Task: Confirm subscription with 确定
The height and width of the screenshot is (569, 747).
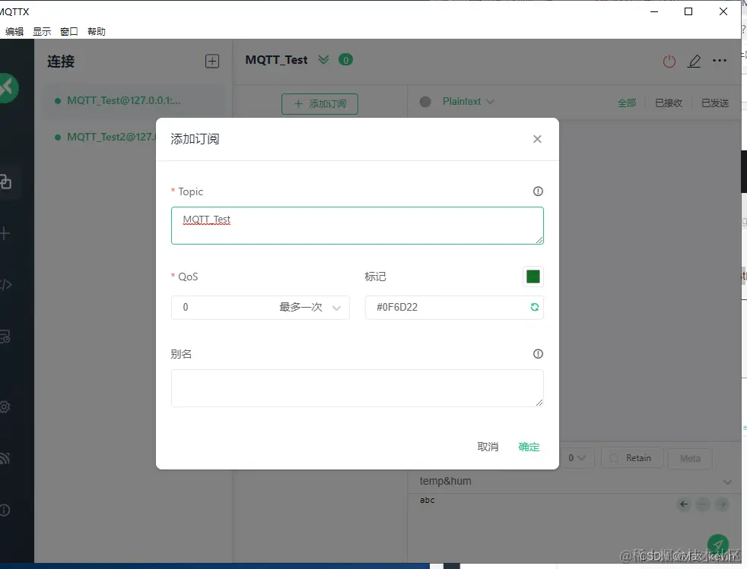Action: (x=529, y=447)
